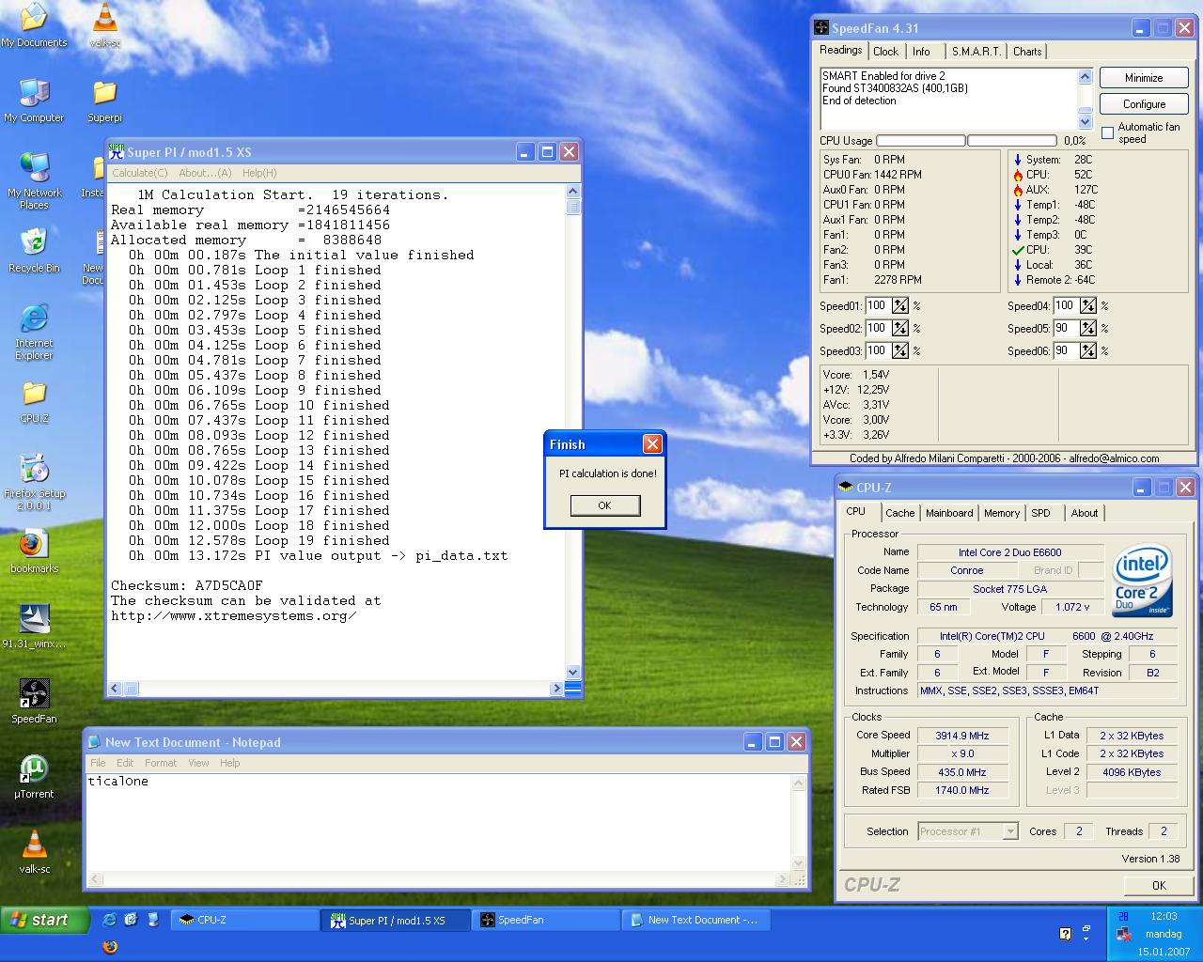Screen dimensions: 1203x962
Task: Switch to the Charts tab in SpeedFan
Action: click(1027, 52)
